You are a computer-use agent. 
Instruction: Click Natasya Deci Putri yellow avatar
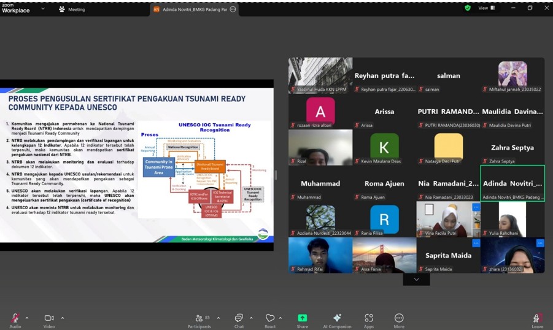pyautogui.click(x=449, y=147)
